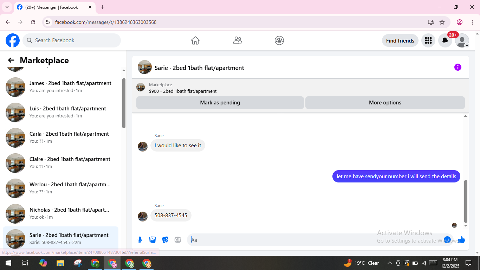The width and height of the screenshot is (480, 270).
Task: Open a new browser tab
Action: [103, 7]
